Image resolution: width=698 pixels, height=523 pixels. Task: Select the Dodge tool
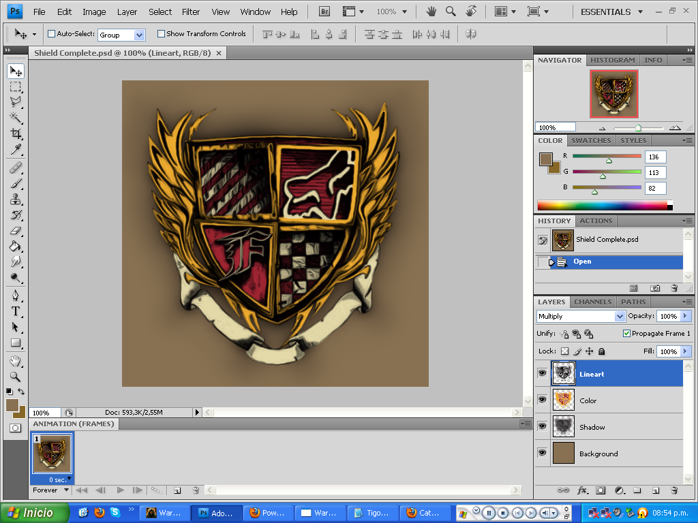16,278
